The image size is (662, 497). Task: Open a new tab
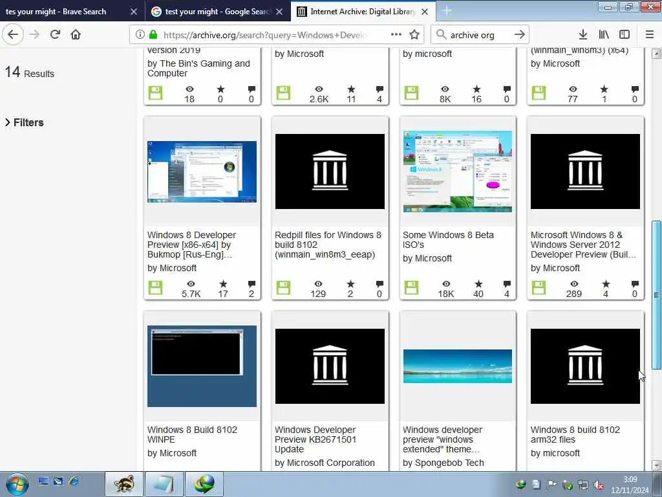pyautogui.click(x=447, y=11)
